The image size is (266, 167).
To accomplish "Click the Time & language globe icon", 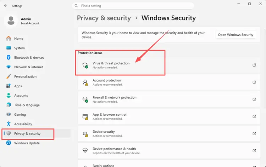I will [9, 105].
